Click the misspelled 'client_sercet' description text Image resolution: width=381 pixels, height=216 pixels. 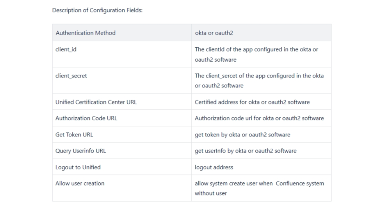click(259, 80)
